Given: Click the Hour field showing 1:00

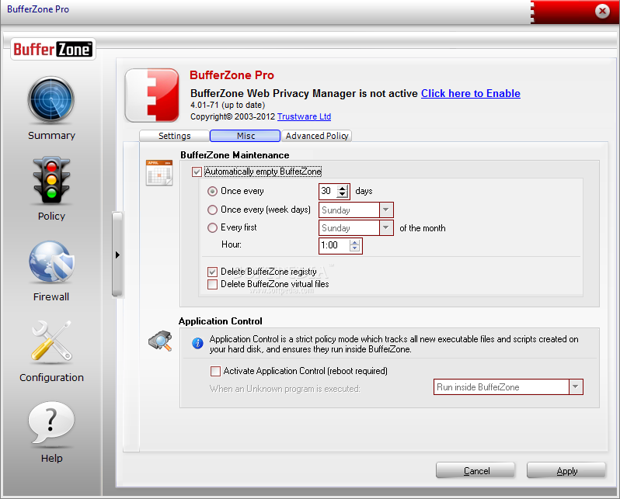Looking at the screenshot, I should point(335,245).
